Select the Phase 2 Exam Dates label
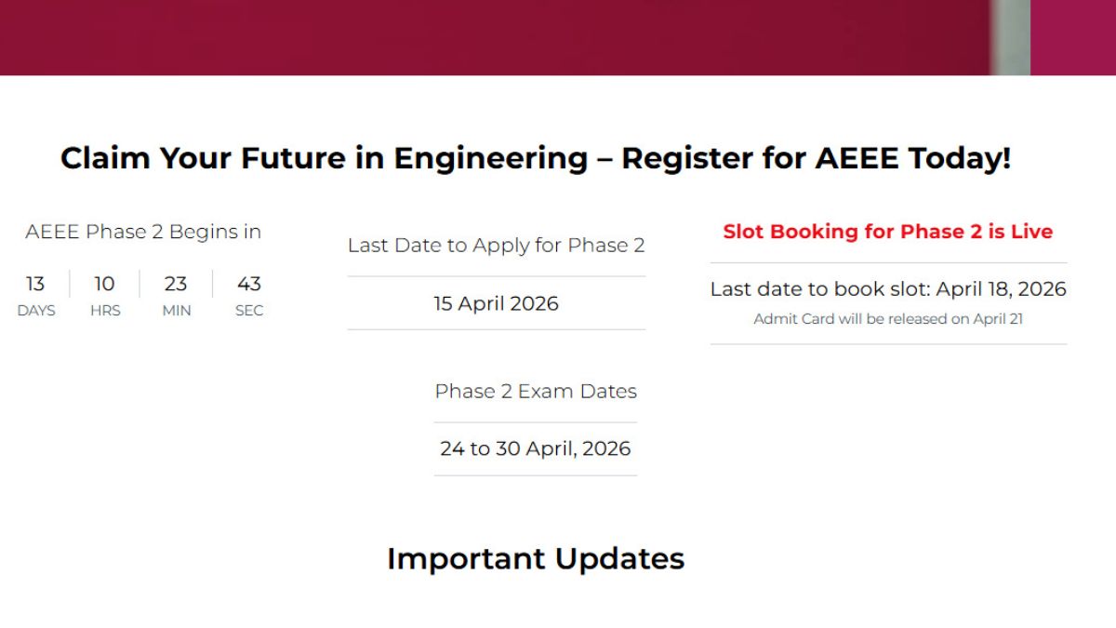Viewport: 1116px width, 628px height. [536, 391]
